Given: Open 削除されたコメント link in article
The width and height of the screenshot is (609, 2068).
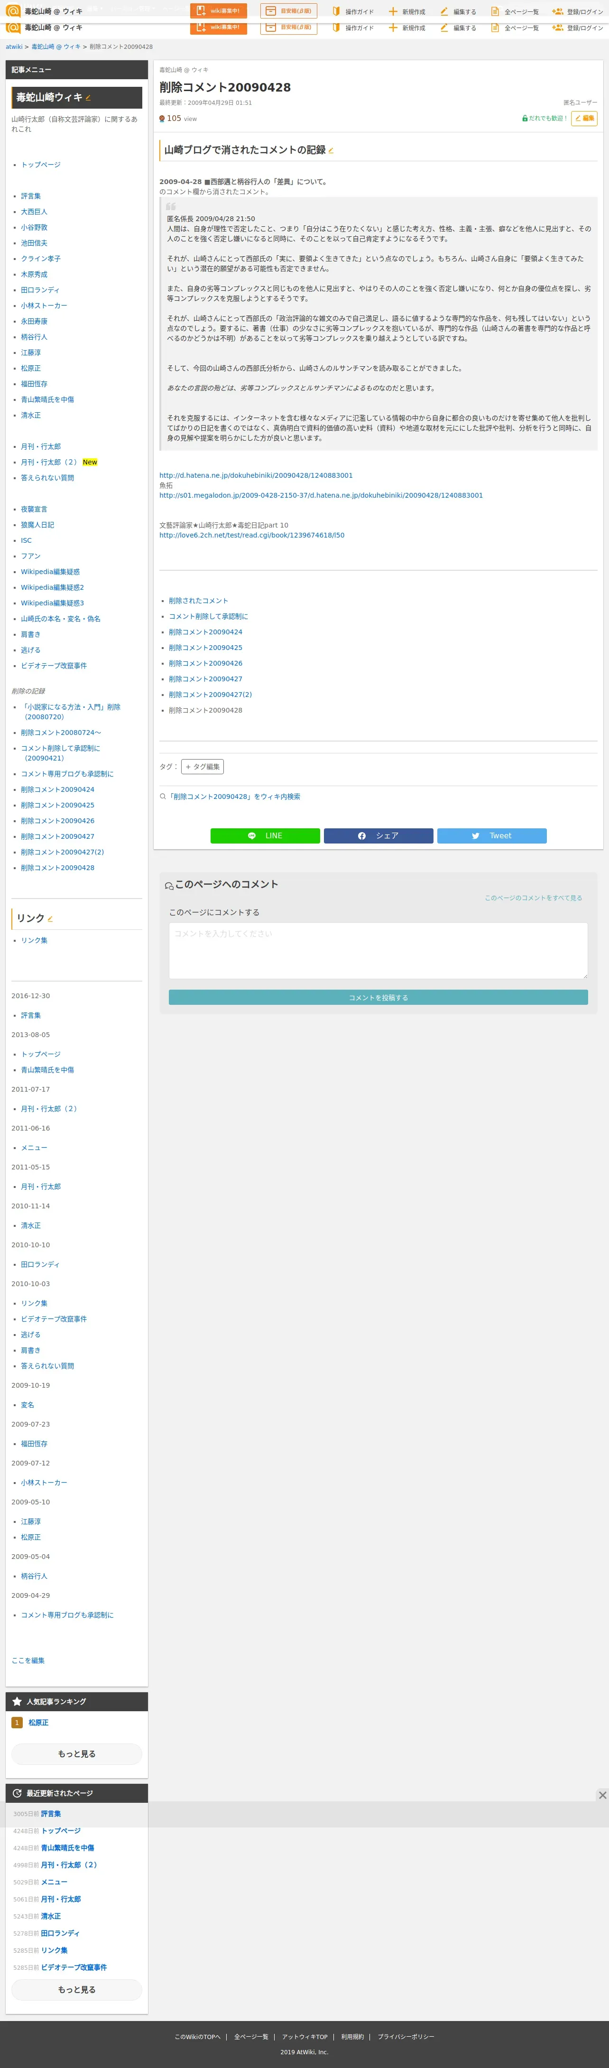Looking at the screenshot, I should point(198,601).
